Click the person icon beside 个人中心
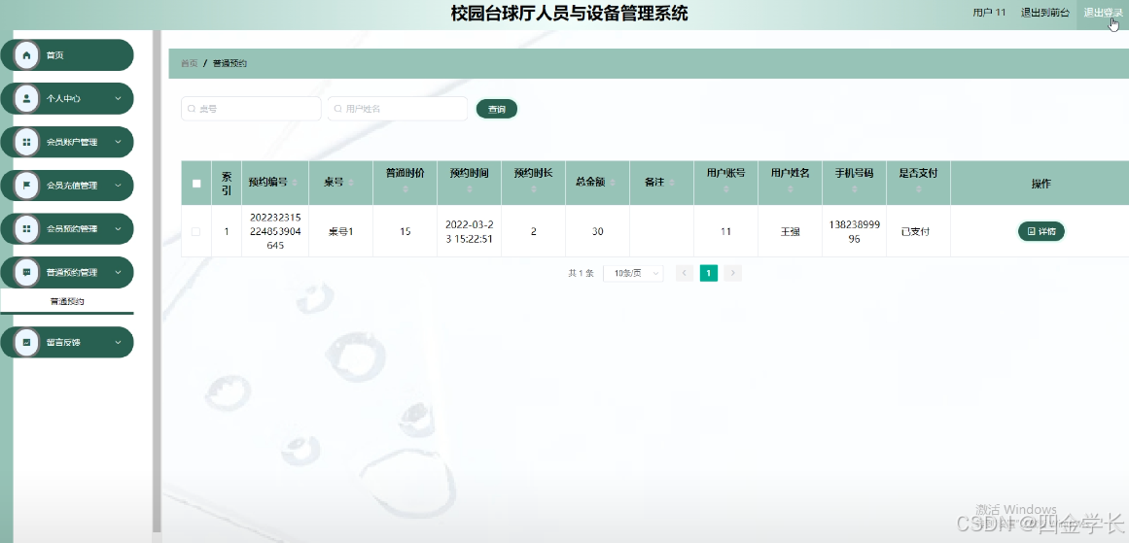Image resolution: width=1129 pixels, height=543 pixels. 26,98
